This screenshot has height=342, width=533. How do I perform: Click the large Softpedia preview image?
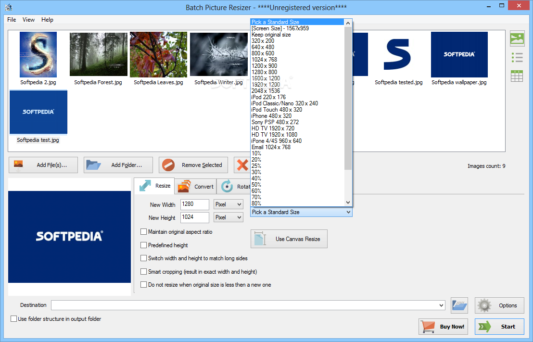tap(69, 237)
